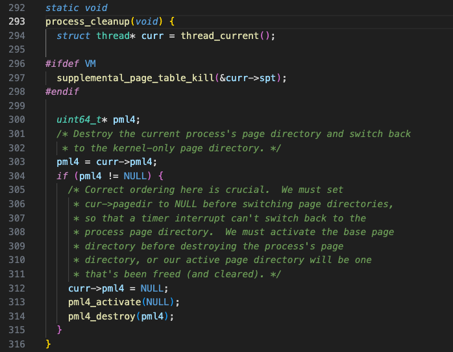Click the uint64_t type keyword
Image resolution: width=453 pixels, height=352 pixels.
tap(79, 119)
